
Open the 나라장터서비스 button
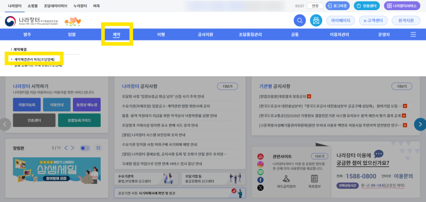[x=402, y=6]
